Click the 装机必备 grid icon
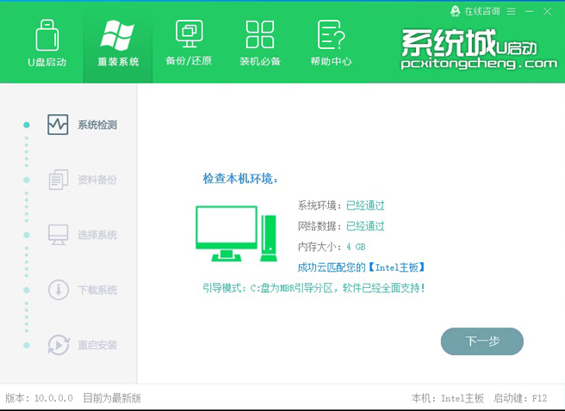The height and width of the screenshot is (411, 565). tap(259, 34)
